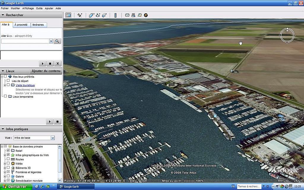Select the ruler measurement tool
The height and width of the screenshot is (190, 304).
click(115, 15)
